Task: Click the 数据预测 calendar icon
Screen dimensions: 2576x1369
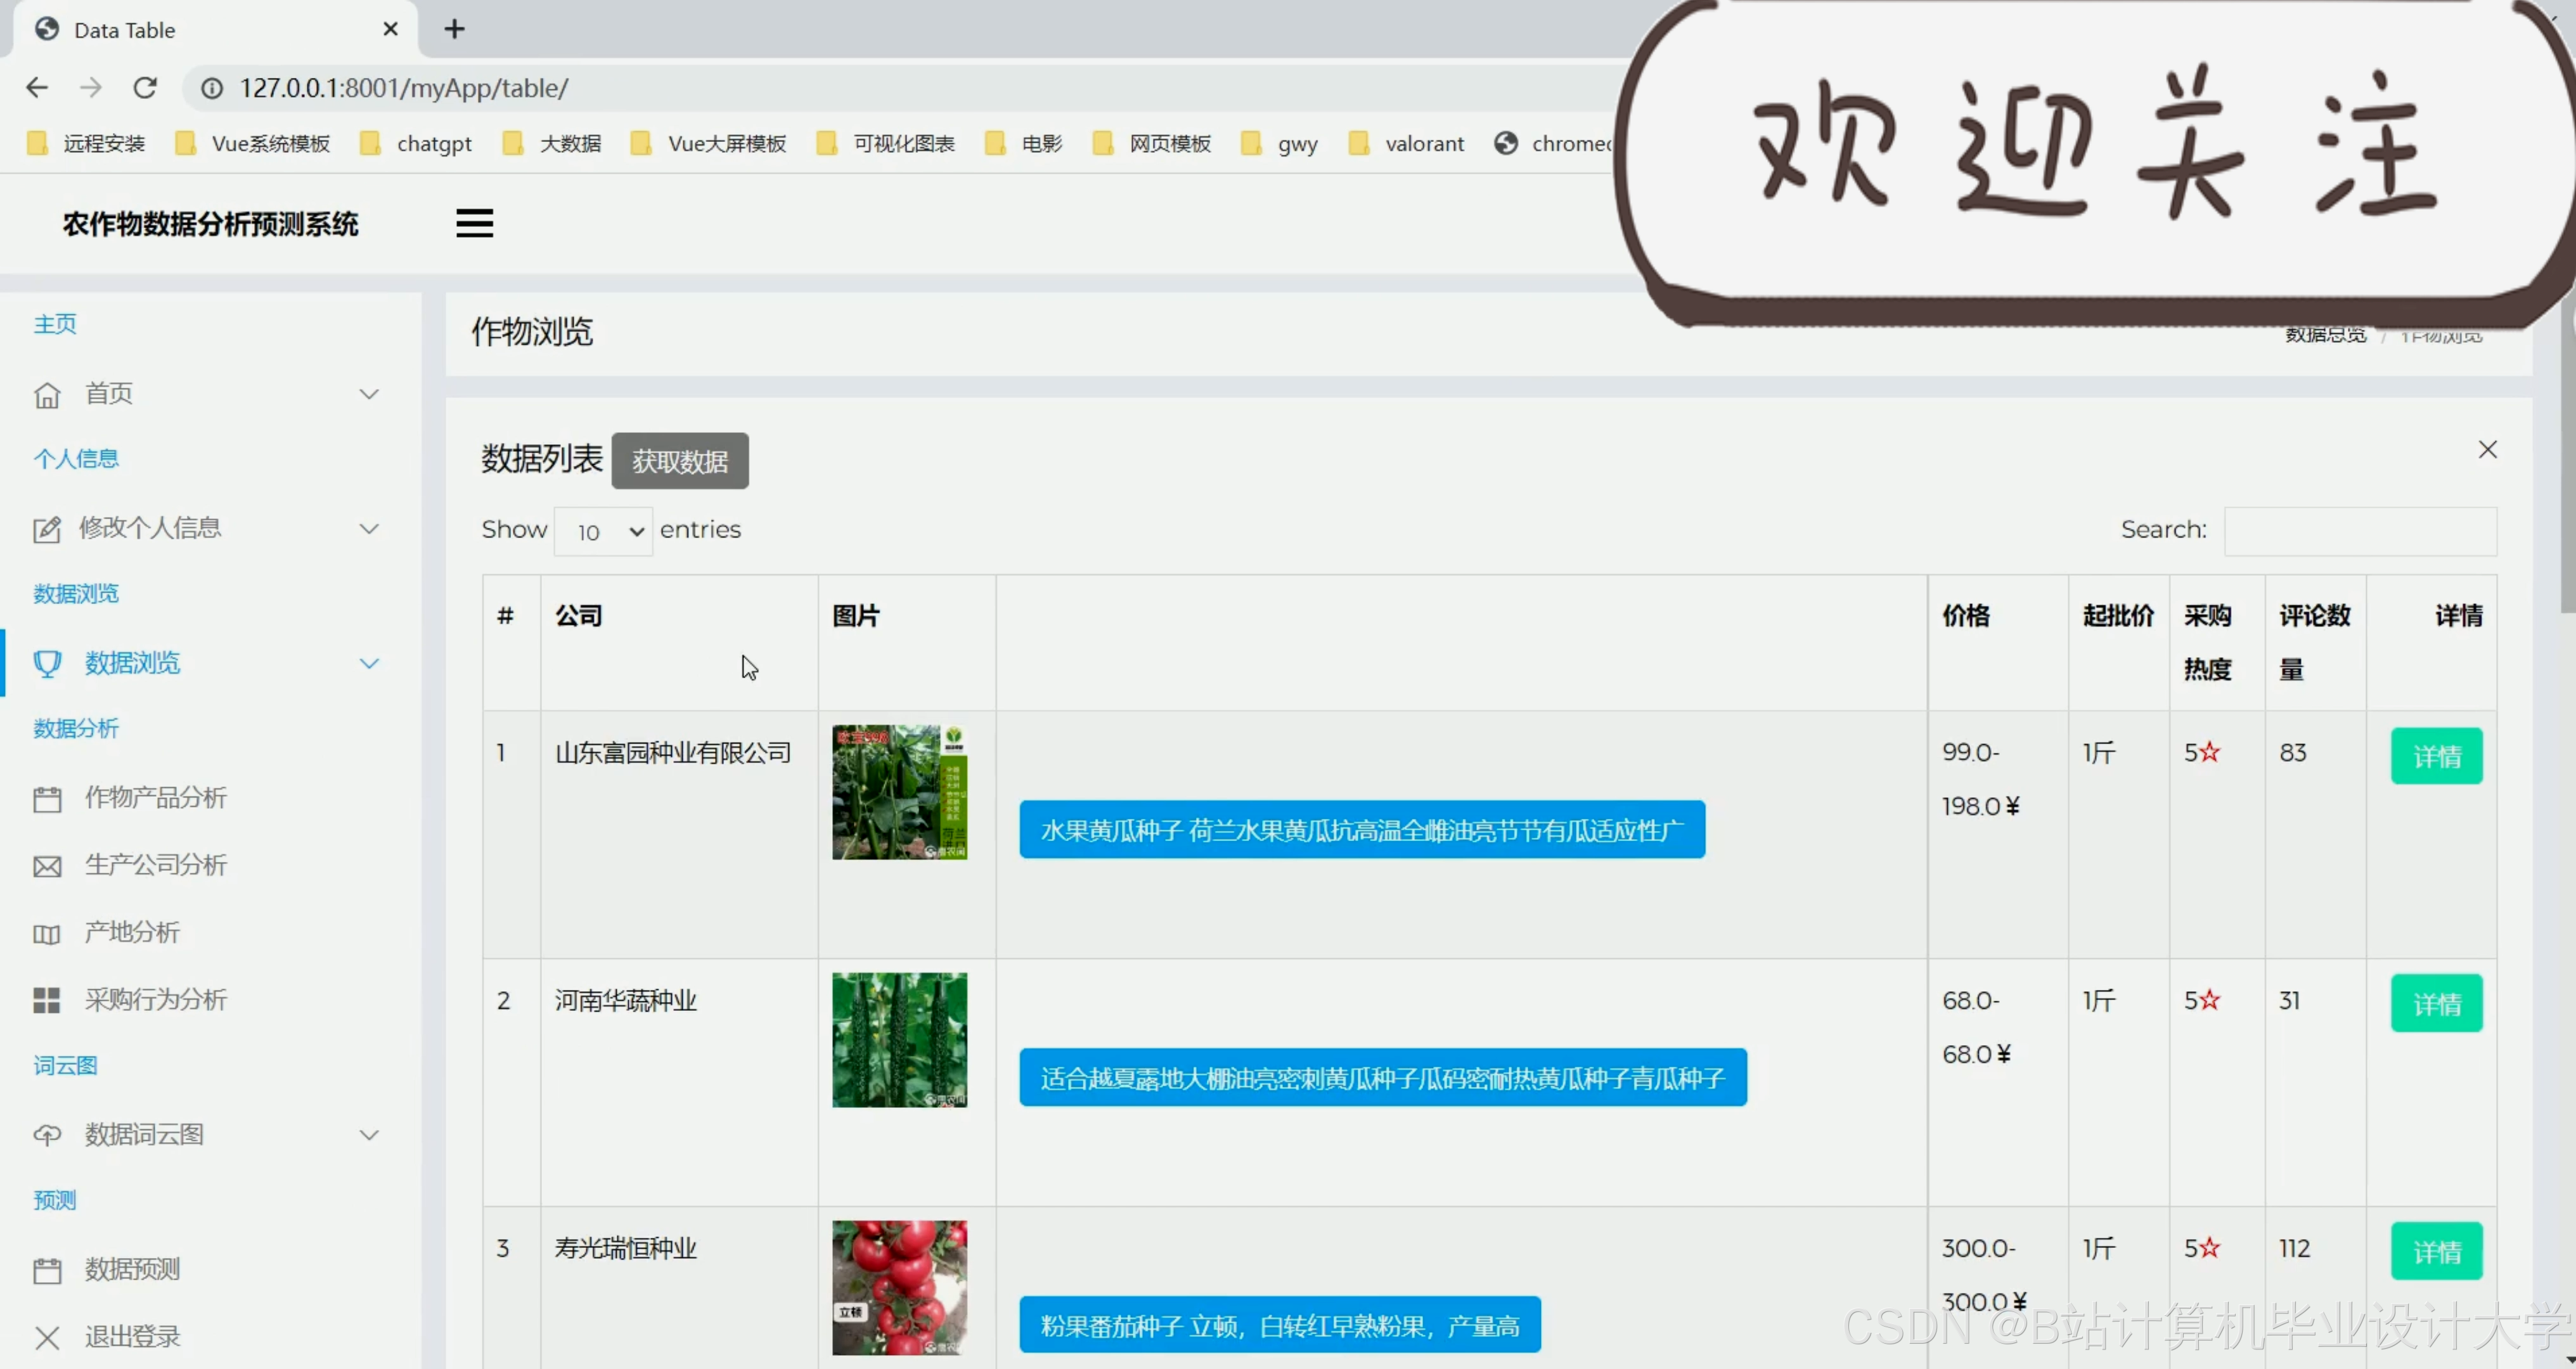Action: point(47,1269)
